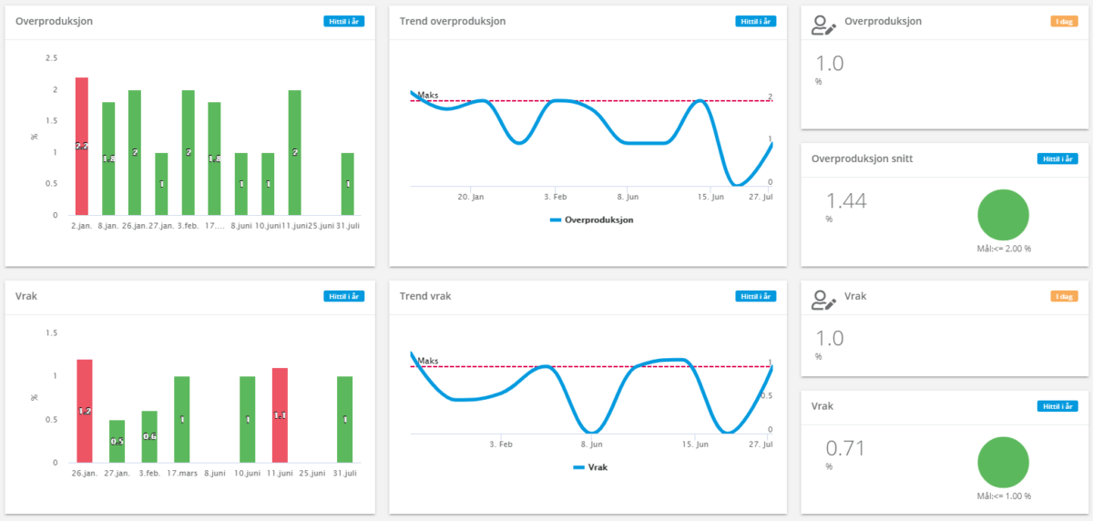The width and height of the screenshot is (1093, 521).
Task: Click the user-edit icon beside Vrak
Action: click(x=824, y=299)
